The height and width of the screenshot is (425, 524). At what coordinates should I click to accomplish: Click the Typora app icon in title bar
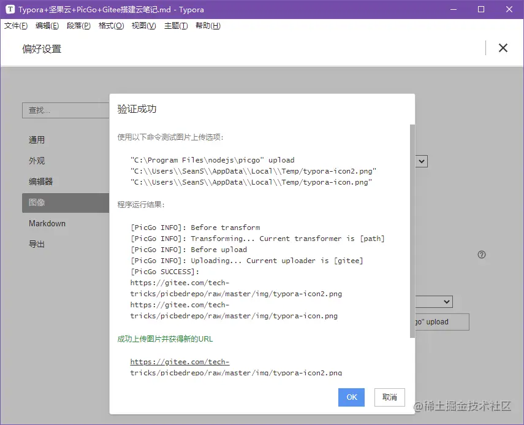pyautogui.click(x=10, y=9)
